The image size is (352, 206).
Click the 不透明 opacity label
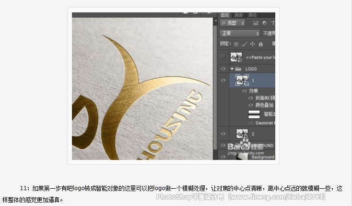[x=269, y=34]
